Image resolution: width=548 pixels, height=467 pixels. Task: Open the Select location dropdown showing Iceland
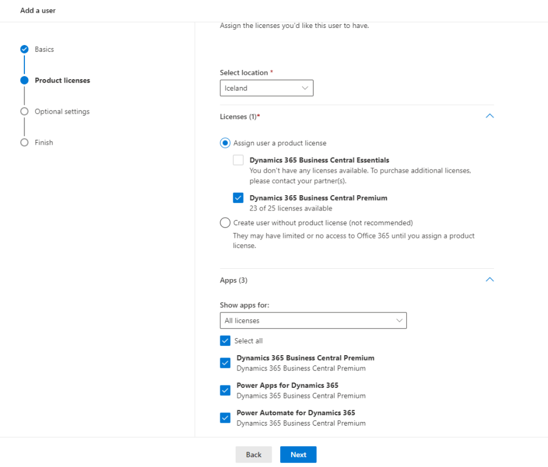point(266,88)
